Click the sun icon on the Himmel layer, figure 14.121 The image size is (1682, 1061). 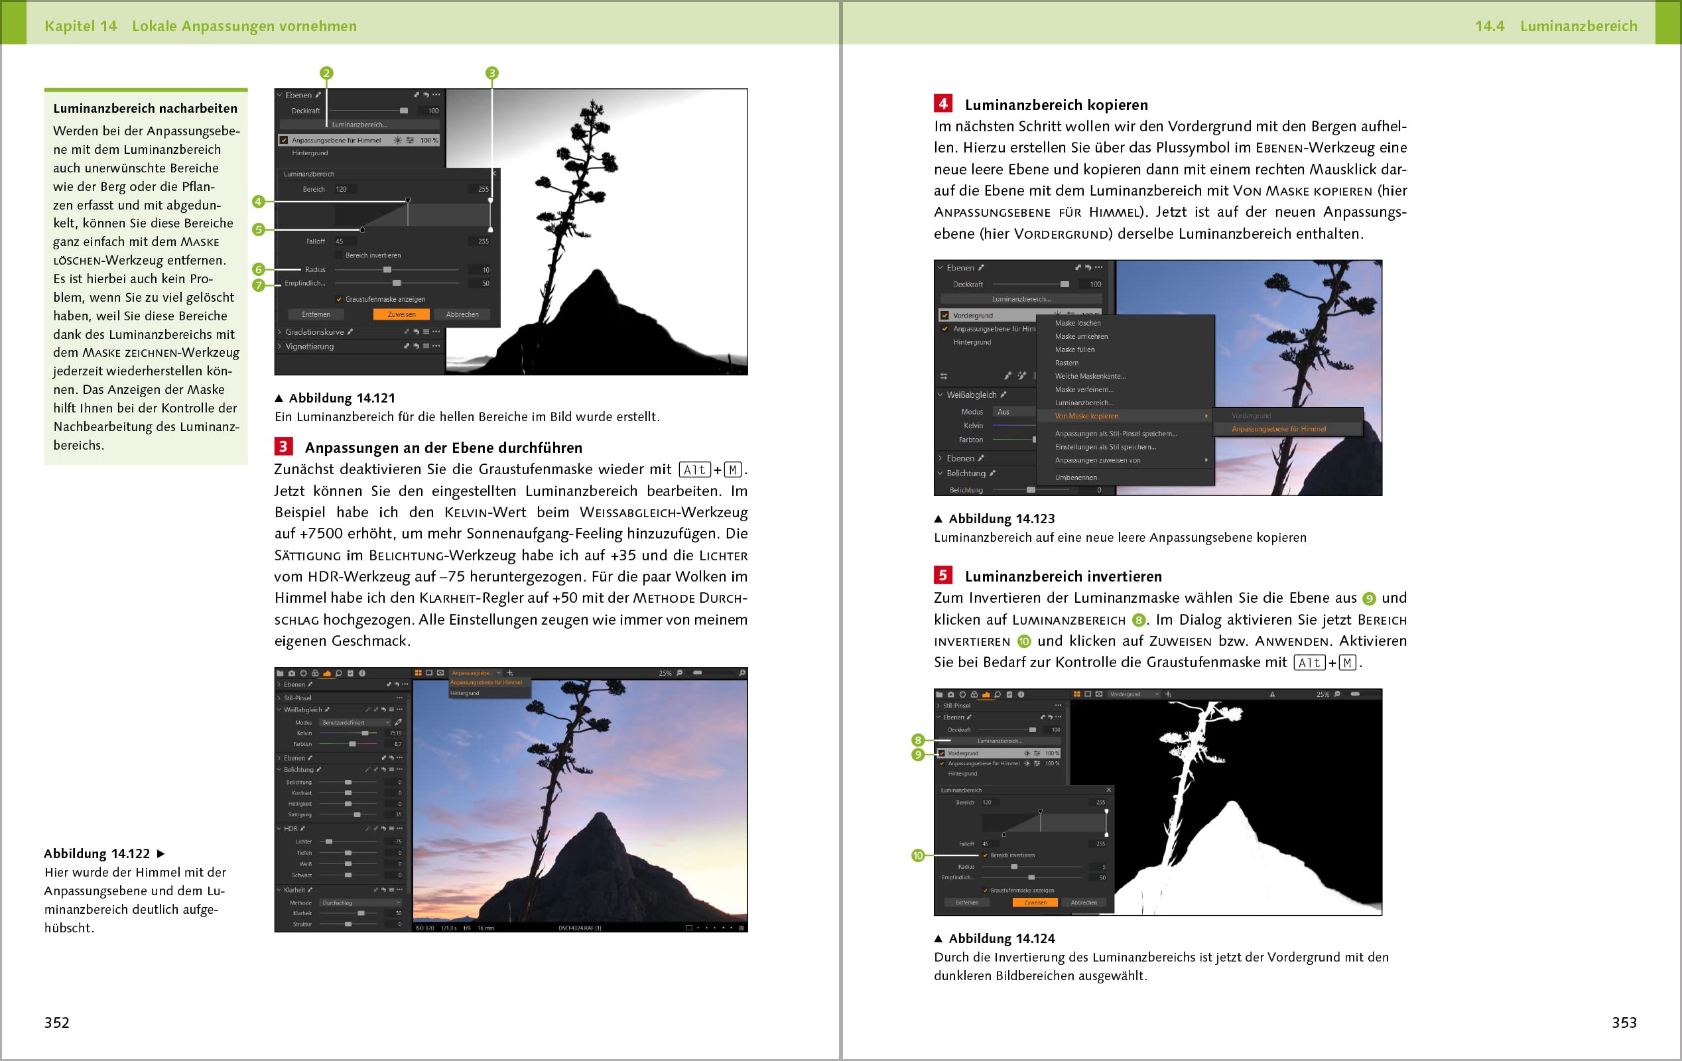[x=397, y=141]
